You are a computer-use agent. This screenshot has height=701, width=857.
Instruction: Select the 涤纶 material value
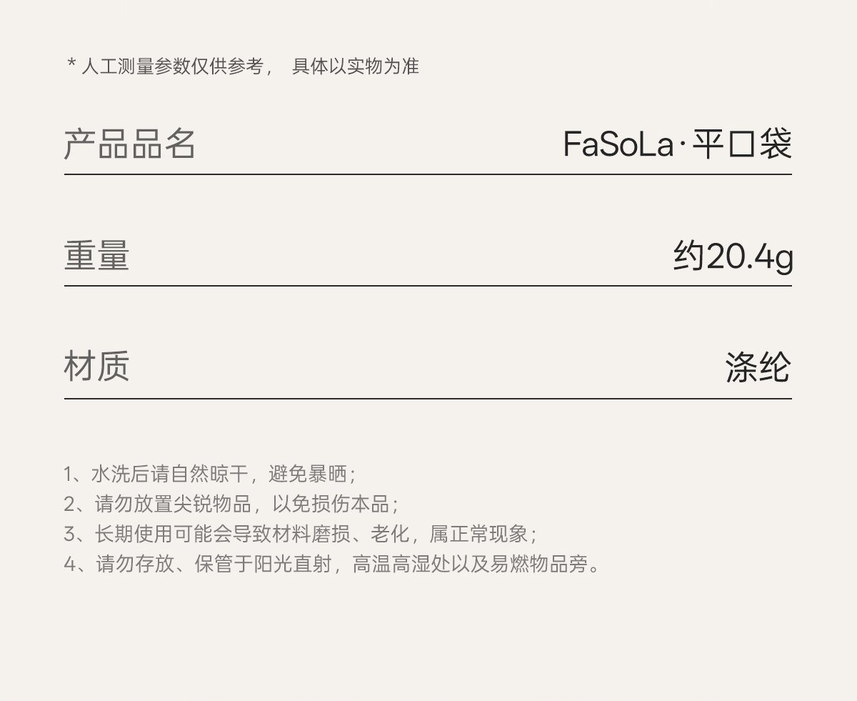pyautogui.click(x=758, y=368)
